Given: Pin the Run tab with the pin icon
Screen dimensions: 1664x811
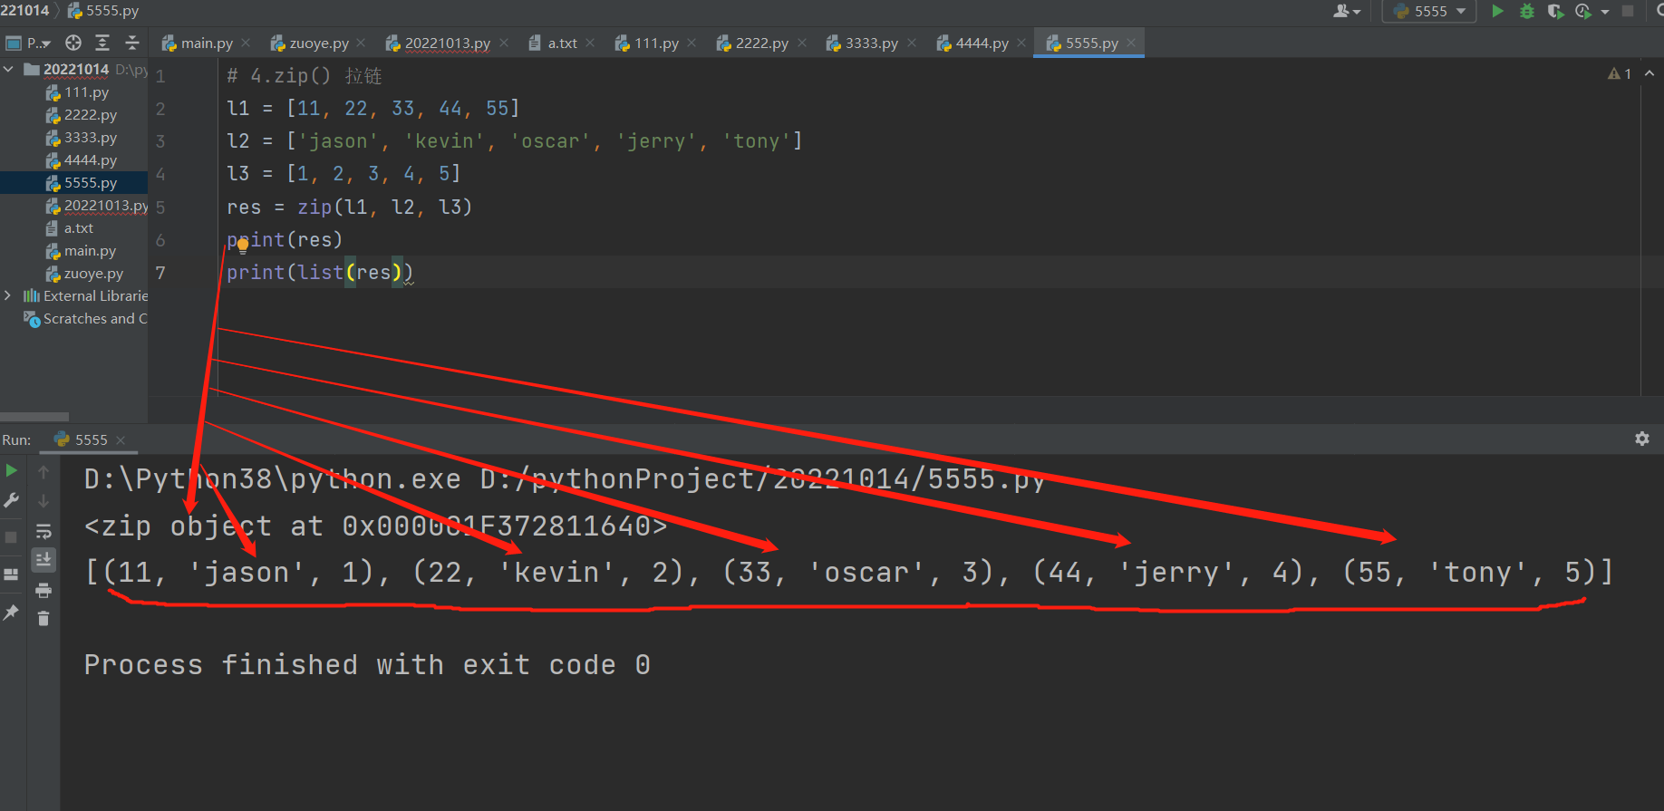Looking at the screenshot, I should tap(12, 613).
